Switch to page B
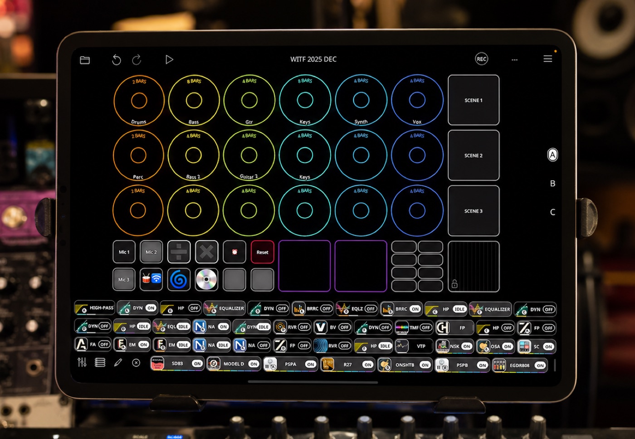635x439 pixels. [552, 183]
